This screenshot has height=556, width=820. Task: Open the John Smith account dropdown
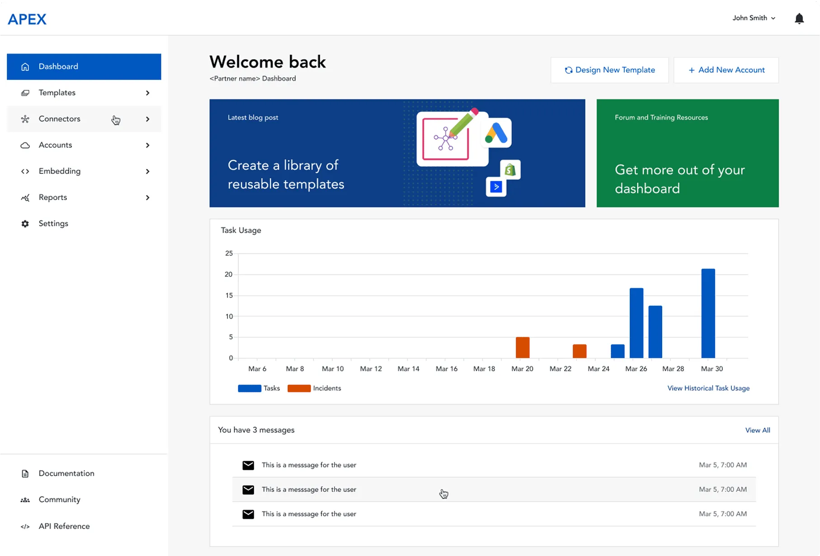753,18
